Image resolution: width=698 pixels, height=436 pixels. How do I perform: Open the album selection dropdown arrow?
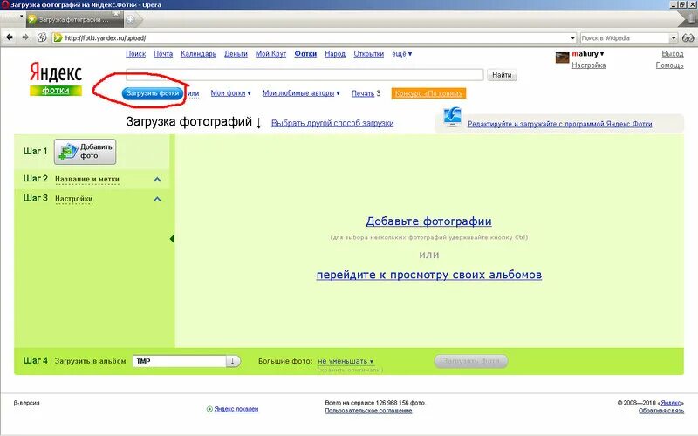[x=233, y=361]
